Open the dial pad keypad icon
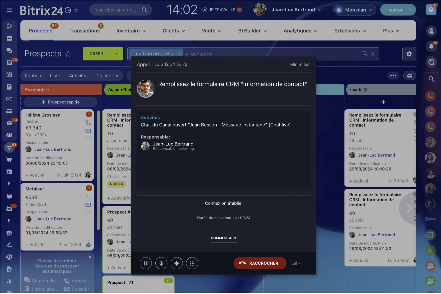 pos(192,263)
